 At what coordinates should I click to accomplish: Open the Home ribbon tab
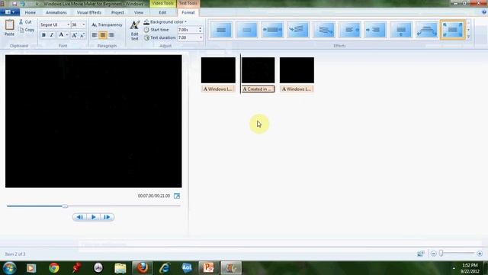[x=30, y=12]
